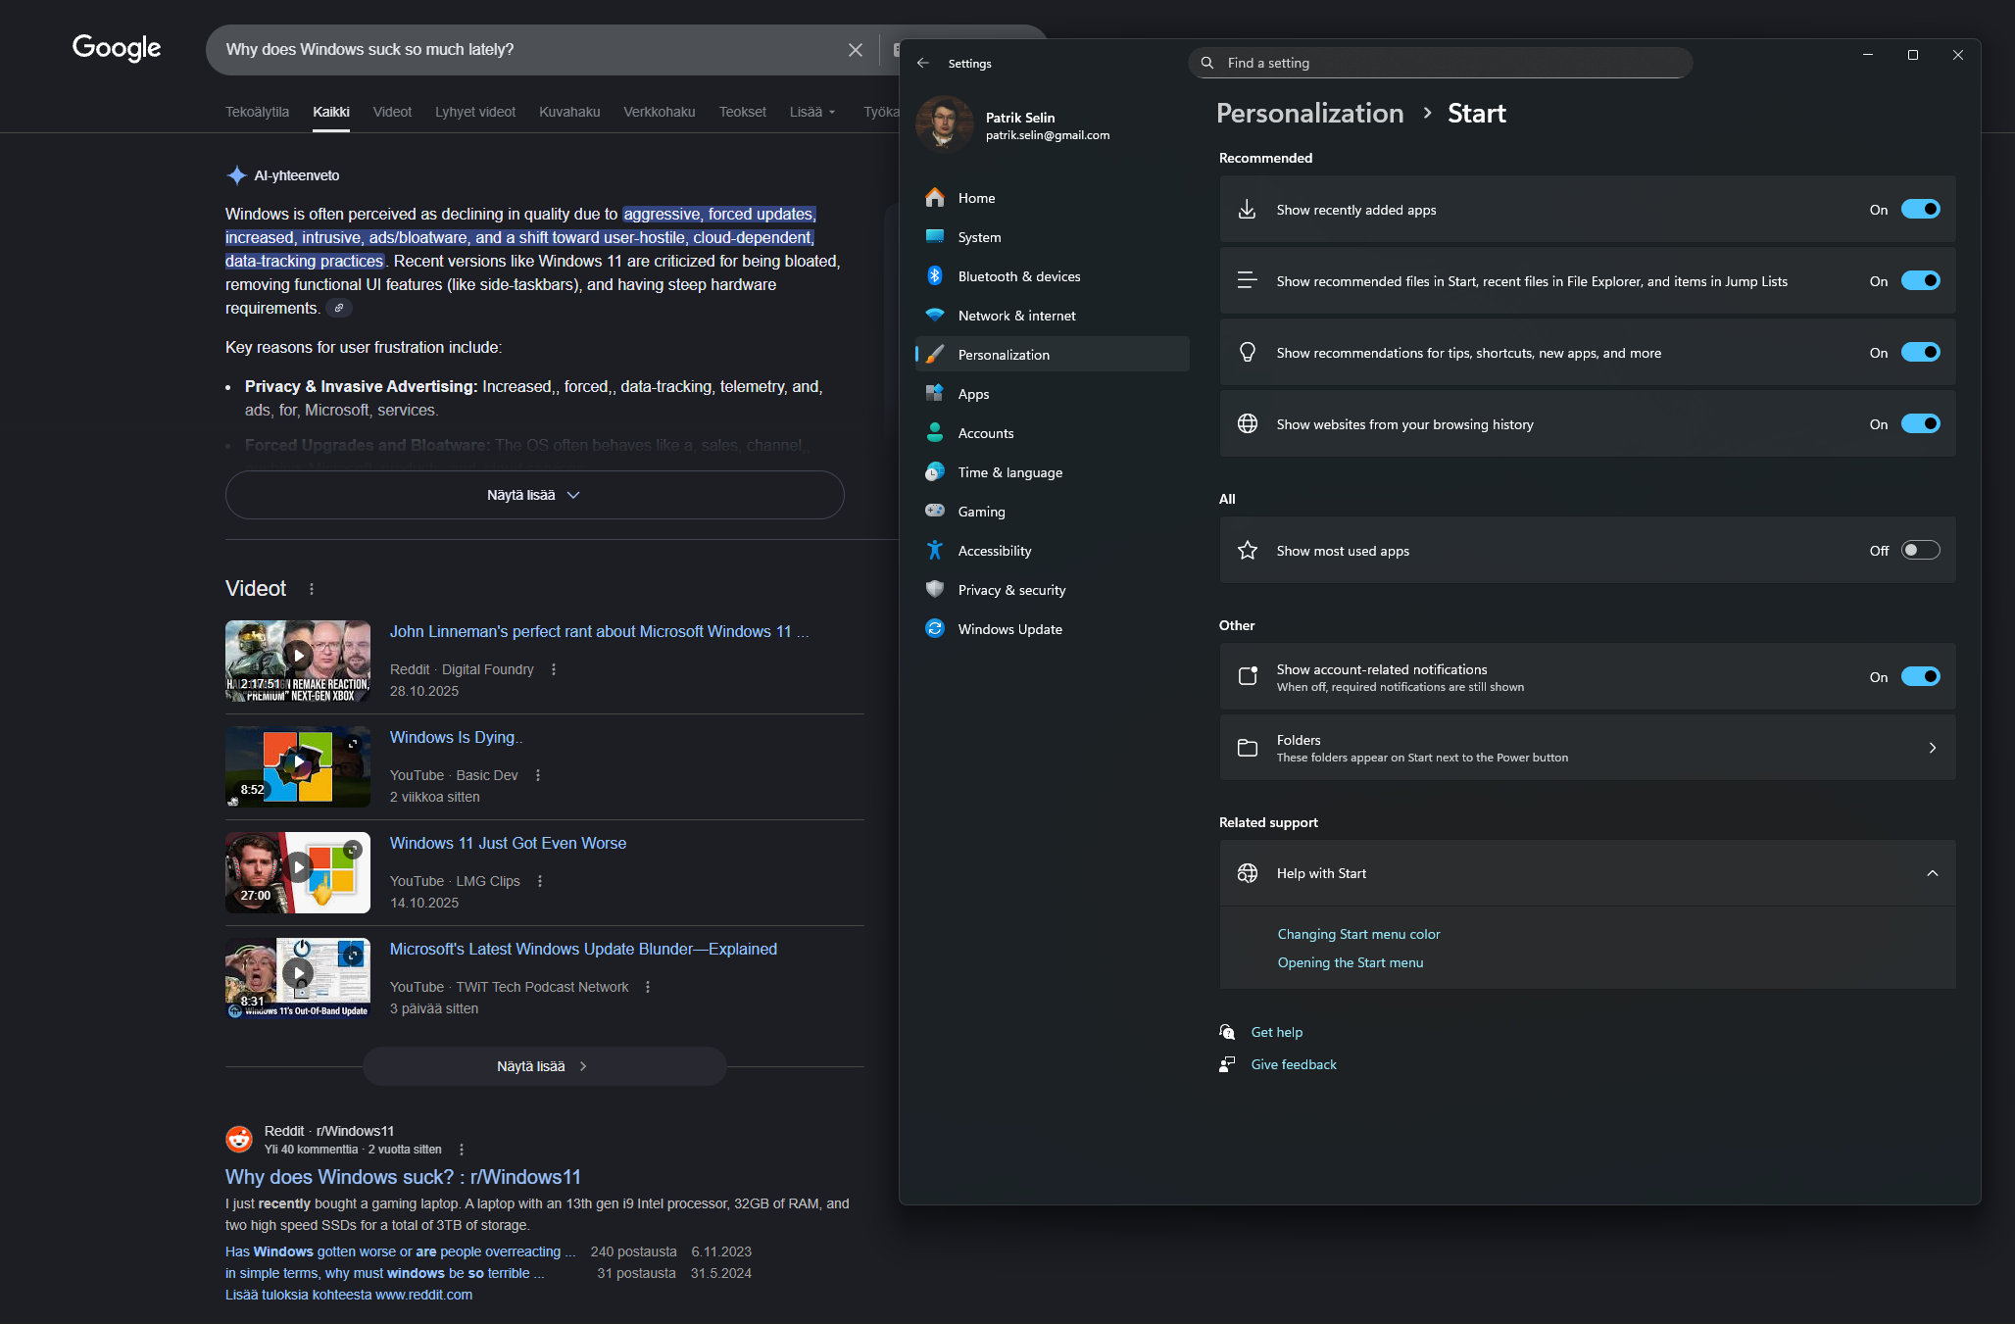Turn off Show websites from browsing history
The image size is (2015, 1324).
[x=1921, y=424]
